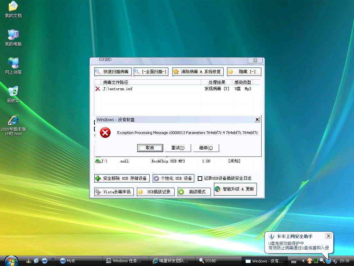Click show desktop quick launch icon

coord(28,261)
